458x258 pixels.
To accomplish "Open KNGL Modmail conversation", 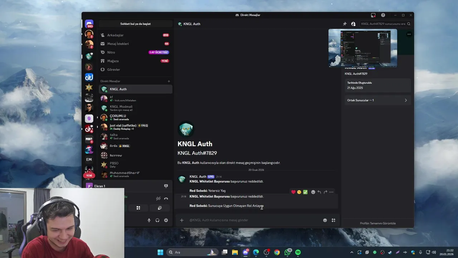I will click(x=135, y=108).
